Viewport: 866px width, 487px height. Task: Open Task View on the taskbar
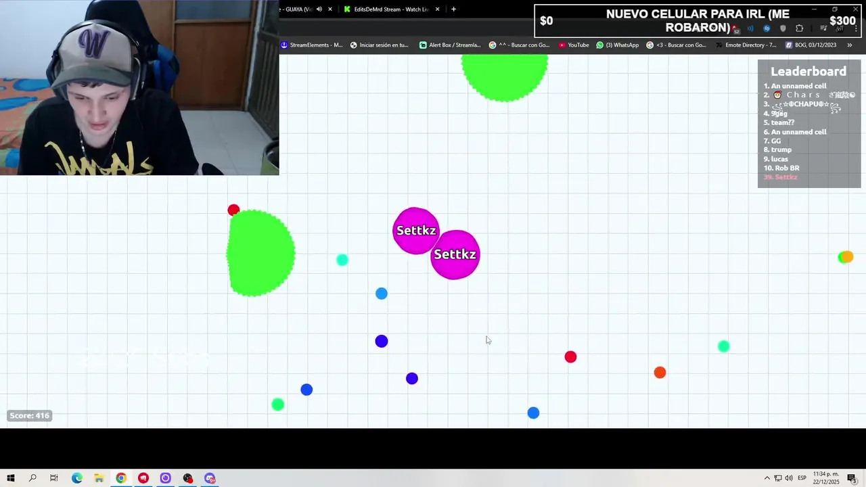(x=54, y=478)
